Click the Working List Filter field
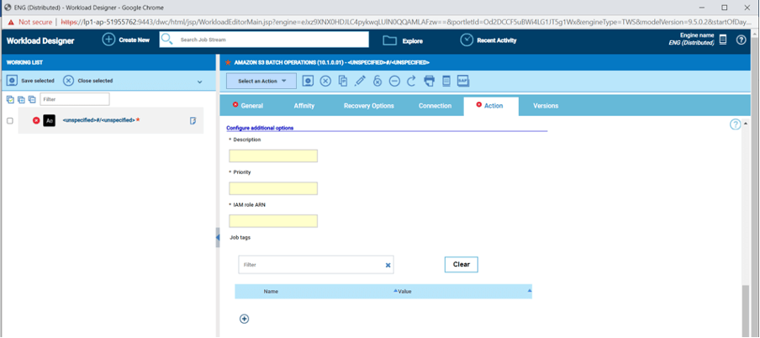 tap(75, 99)
